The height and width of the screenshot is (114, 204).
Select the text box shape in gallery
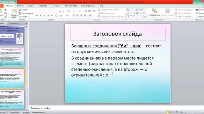click(128, 10)
